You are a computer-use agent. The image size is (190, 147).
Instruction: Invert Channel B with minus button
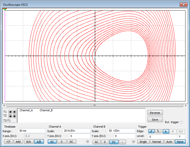coord(122,142)
